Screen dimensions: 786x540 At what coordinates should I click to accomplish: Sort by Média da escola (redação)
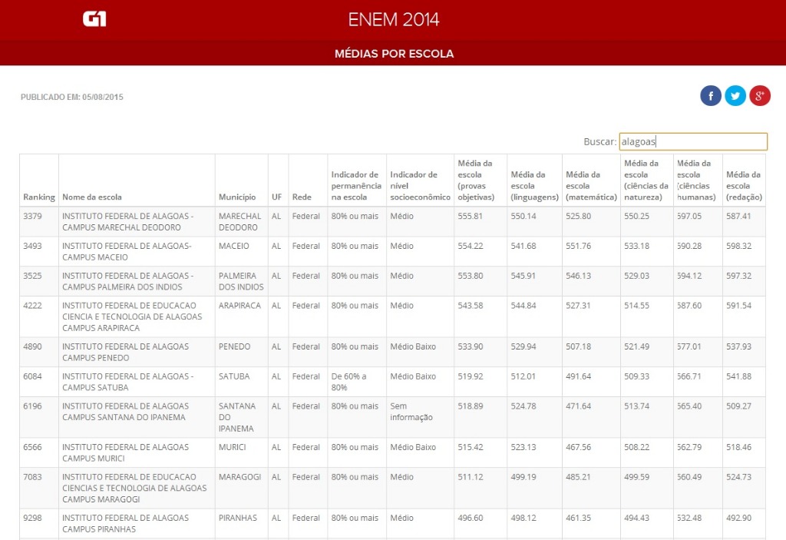coord(744,186)
